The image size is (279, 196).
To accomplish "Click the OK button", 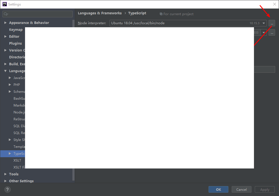I will point(218,190).
